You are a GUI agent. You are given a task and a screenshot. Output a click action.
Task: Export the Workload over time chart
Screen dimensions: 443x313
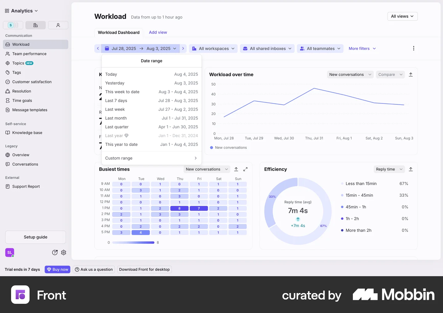(x=411, y=75)
